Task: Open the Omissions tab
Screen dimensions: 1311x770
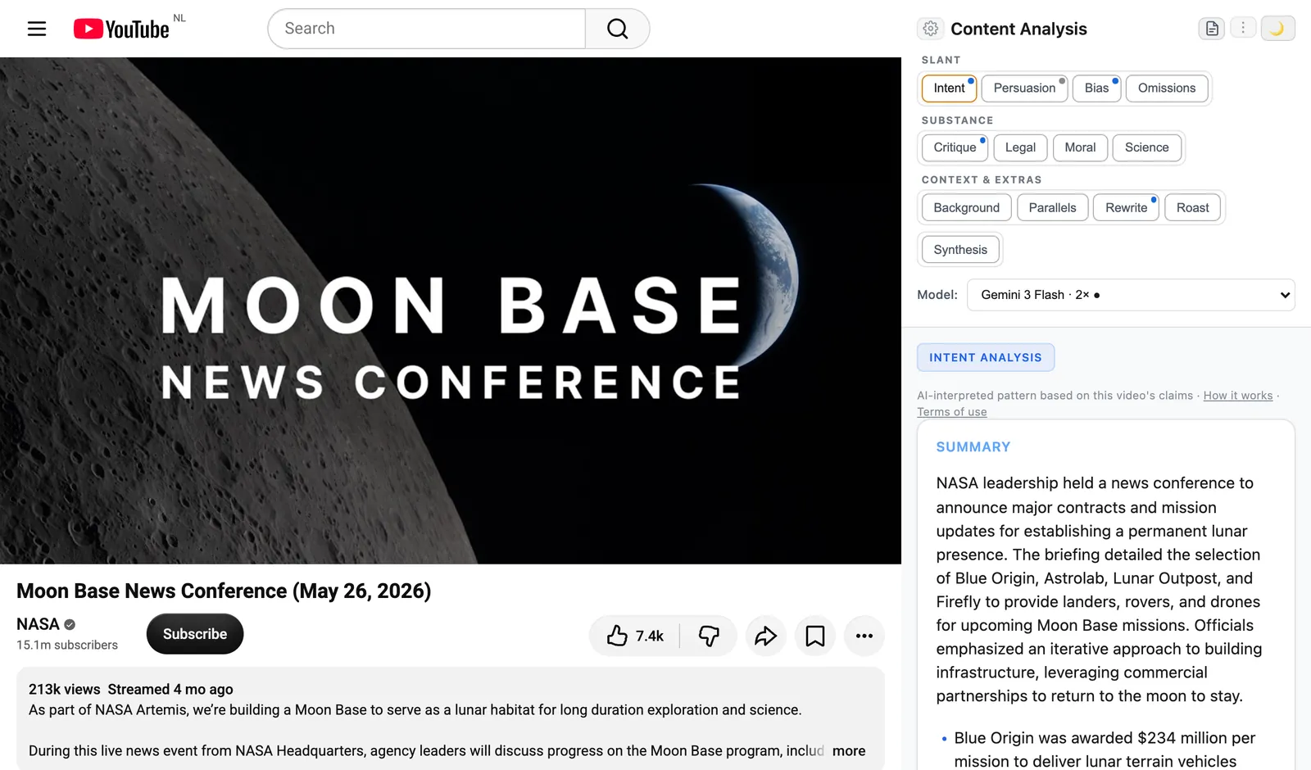Action: point(1167,88)
